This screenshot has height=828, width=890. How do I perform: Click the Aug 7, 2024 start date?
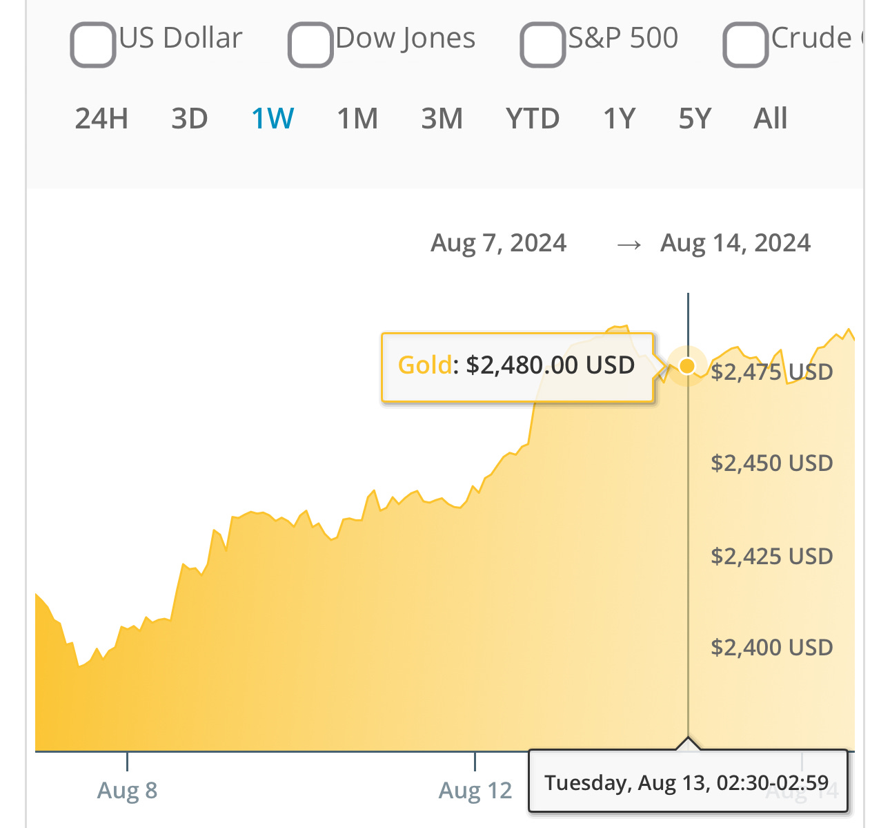pyautogui.click(x=498, y=243)
